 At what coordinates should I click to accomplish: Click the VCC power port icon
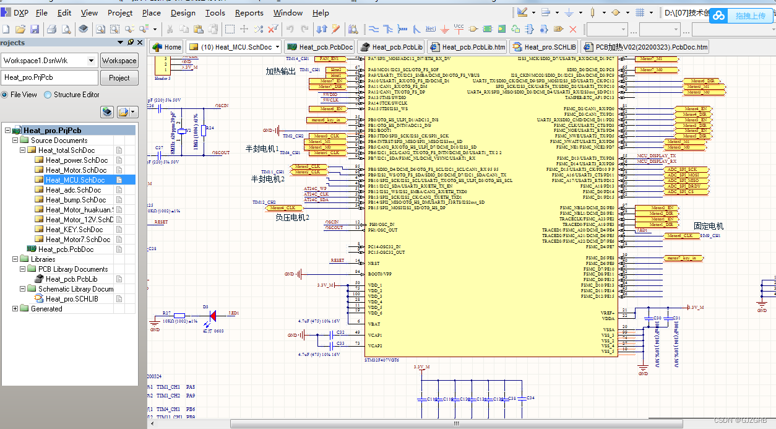459,28
